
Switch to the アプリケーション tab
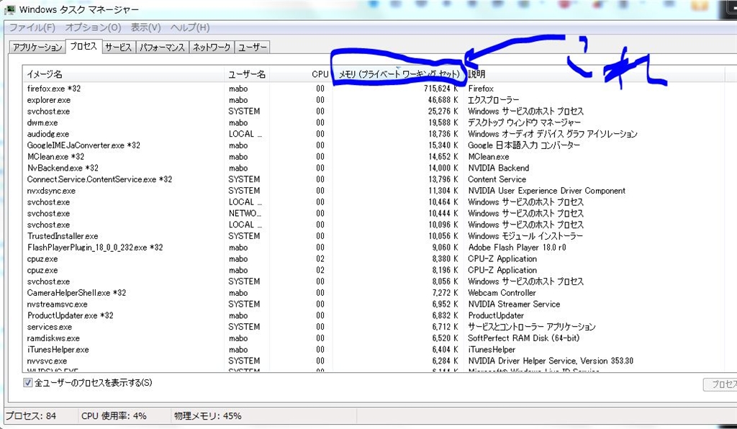click(37, 47)
